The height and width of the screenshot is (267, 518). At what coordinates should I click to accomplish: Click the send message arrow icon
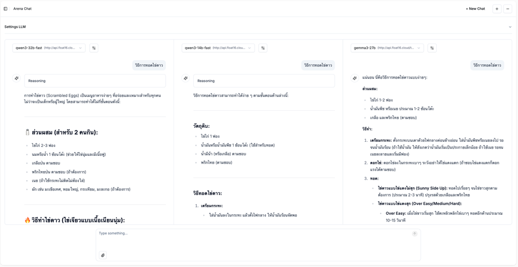point(414,234)
